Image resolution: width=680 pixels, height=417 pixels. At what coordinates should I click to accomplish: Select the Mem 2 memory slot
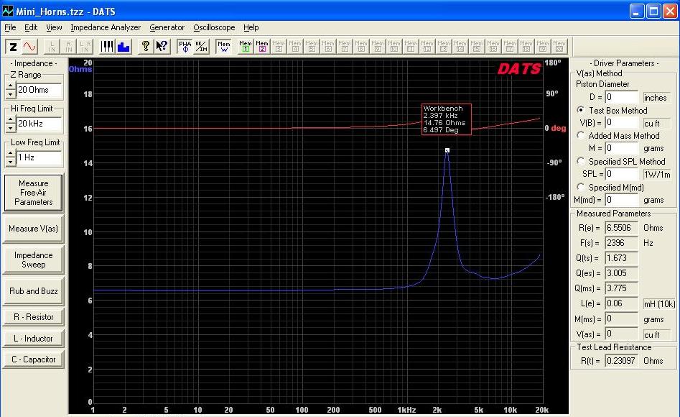(x=262, y=47)
